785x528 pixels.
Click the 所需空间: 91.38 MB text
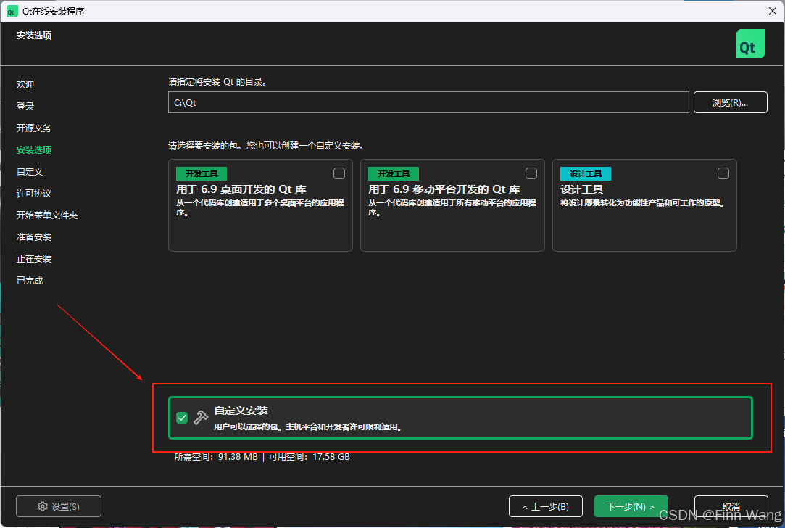[x=216, y=457]
